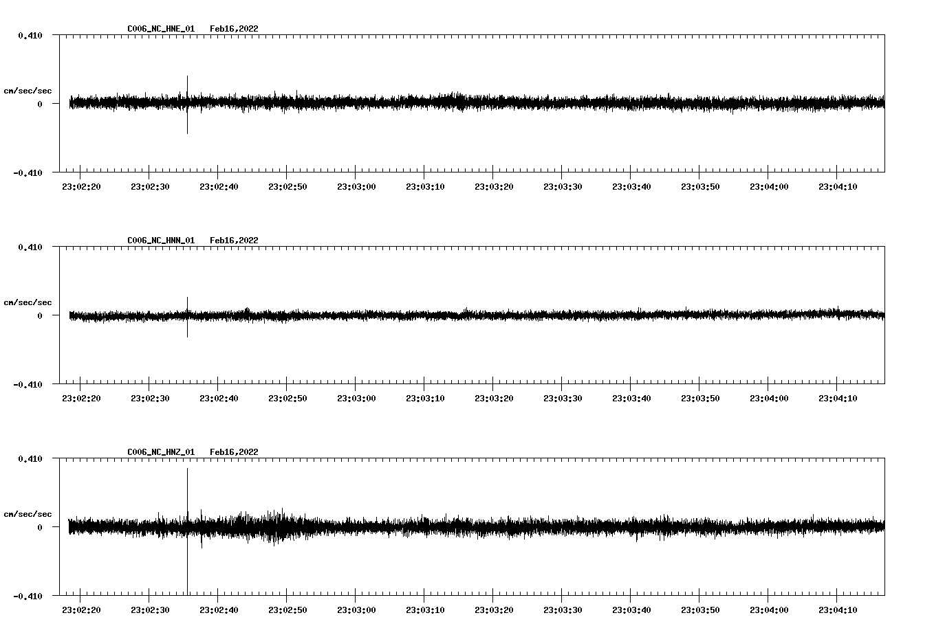Click the 23:04:00 time label under HNE plot

point(769,187)
